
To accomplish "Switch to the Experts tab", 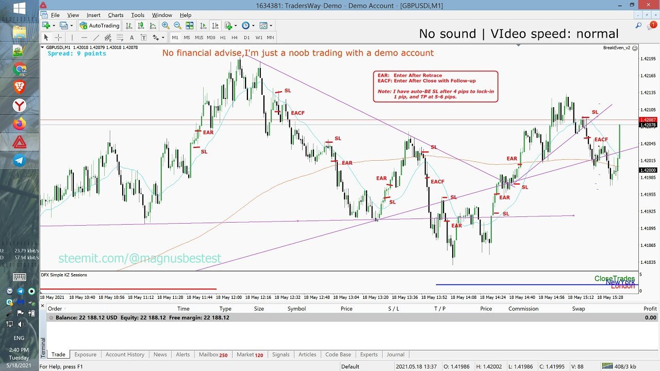I will click(x=369, y=355).
